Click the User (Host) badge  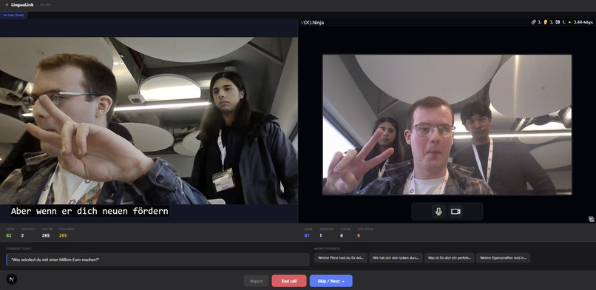click(x=14, y=16)
